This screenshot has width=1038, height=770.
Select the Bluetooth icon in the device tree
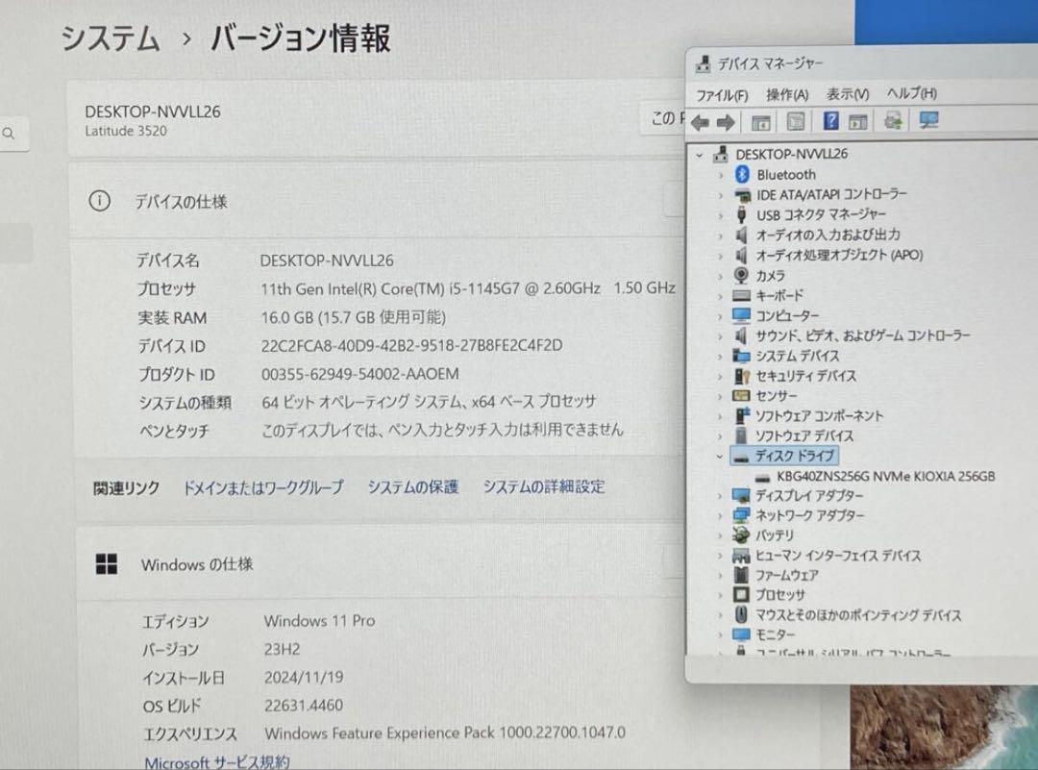pos(742,174)
